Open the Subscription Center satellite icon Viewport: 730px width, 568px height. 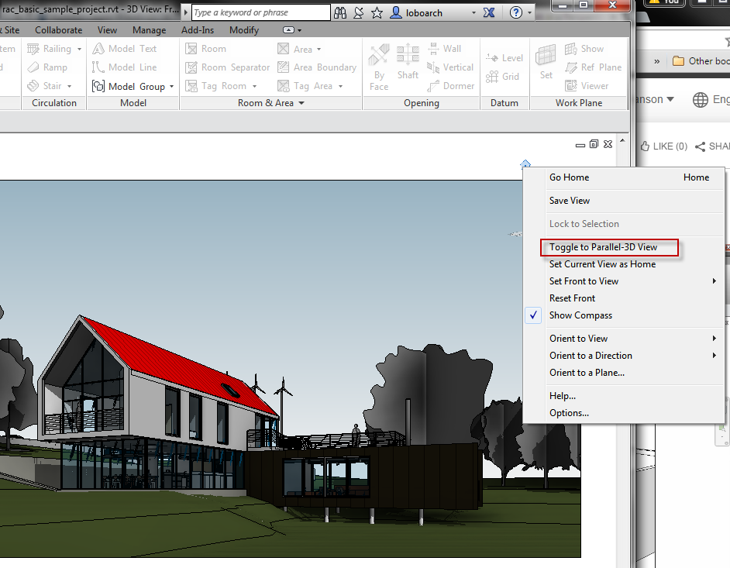click(359, 12)
